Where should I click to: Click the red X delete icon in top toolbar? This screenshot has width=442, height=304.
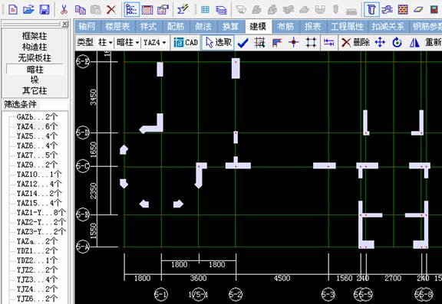click(111, 9)
